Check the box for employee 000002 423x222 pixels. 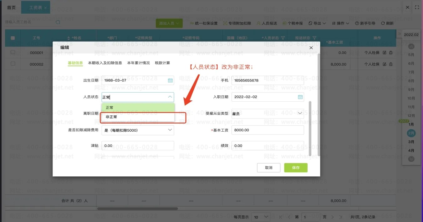coord(13,64)
